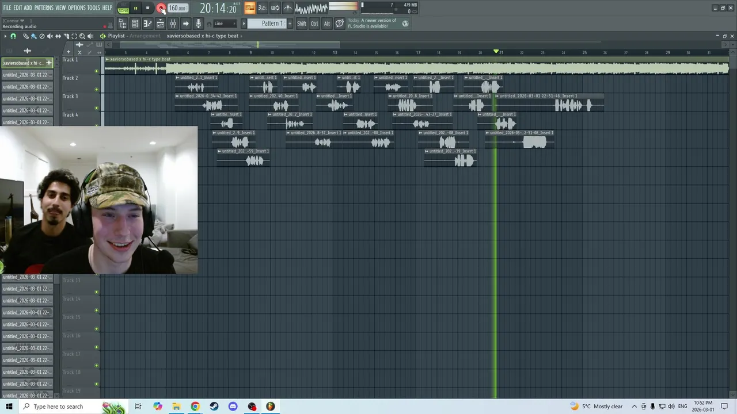Toggle the typing keyboard to piano icon
Screen dimensions: 737x414
point(250,7)
